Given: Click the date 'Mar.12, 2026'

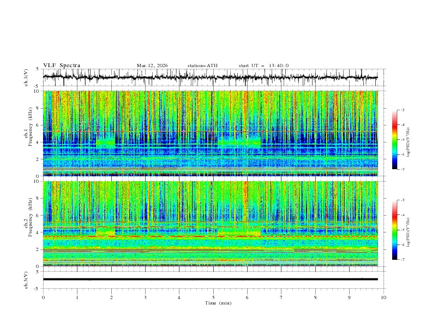Looking at the screenshot, I should coord(152,65).
